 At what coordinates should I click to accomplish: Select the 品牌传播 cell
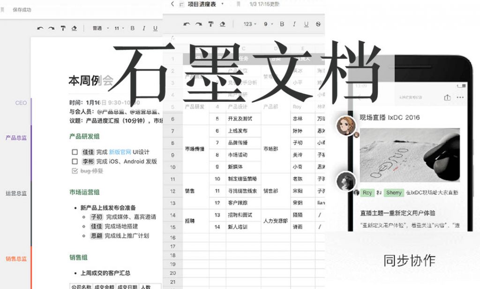coord(244,143)
